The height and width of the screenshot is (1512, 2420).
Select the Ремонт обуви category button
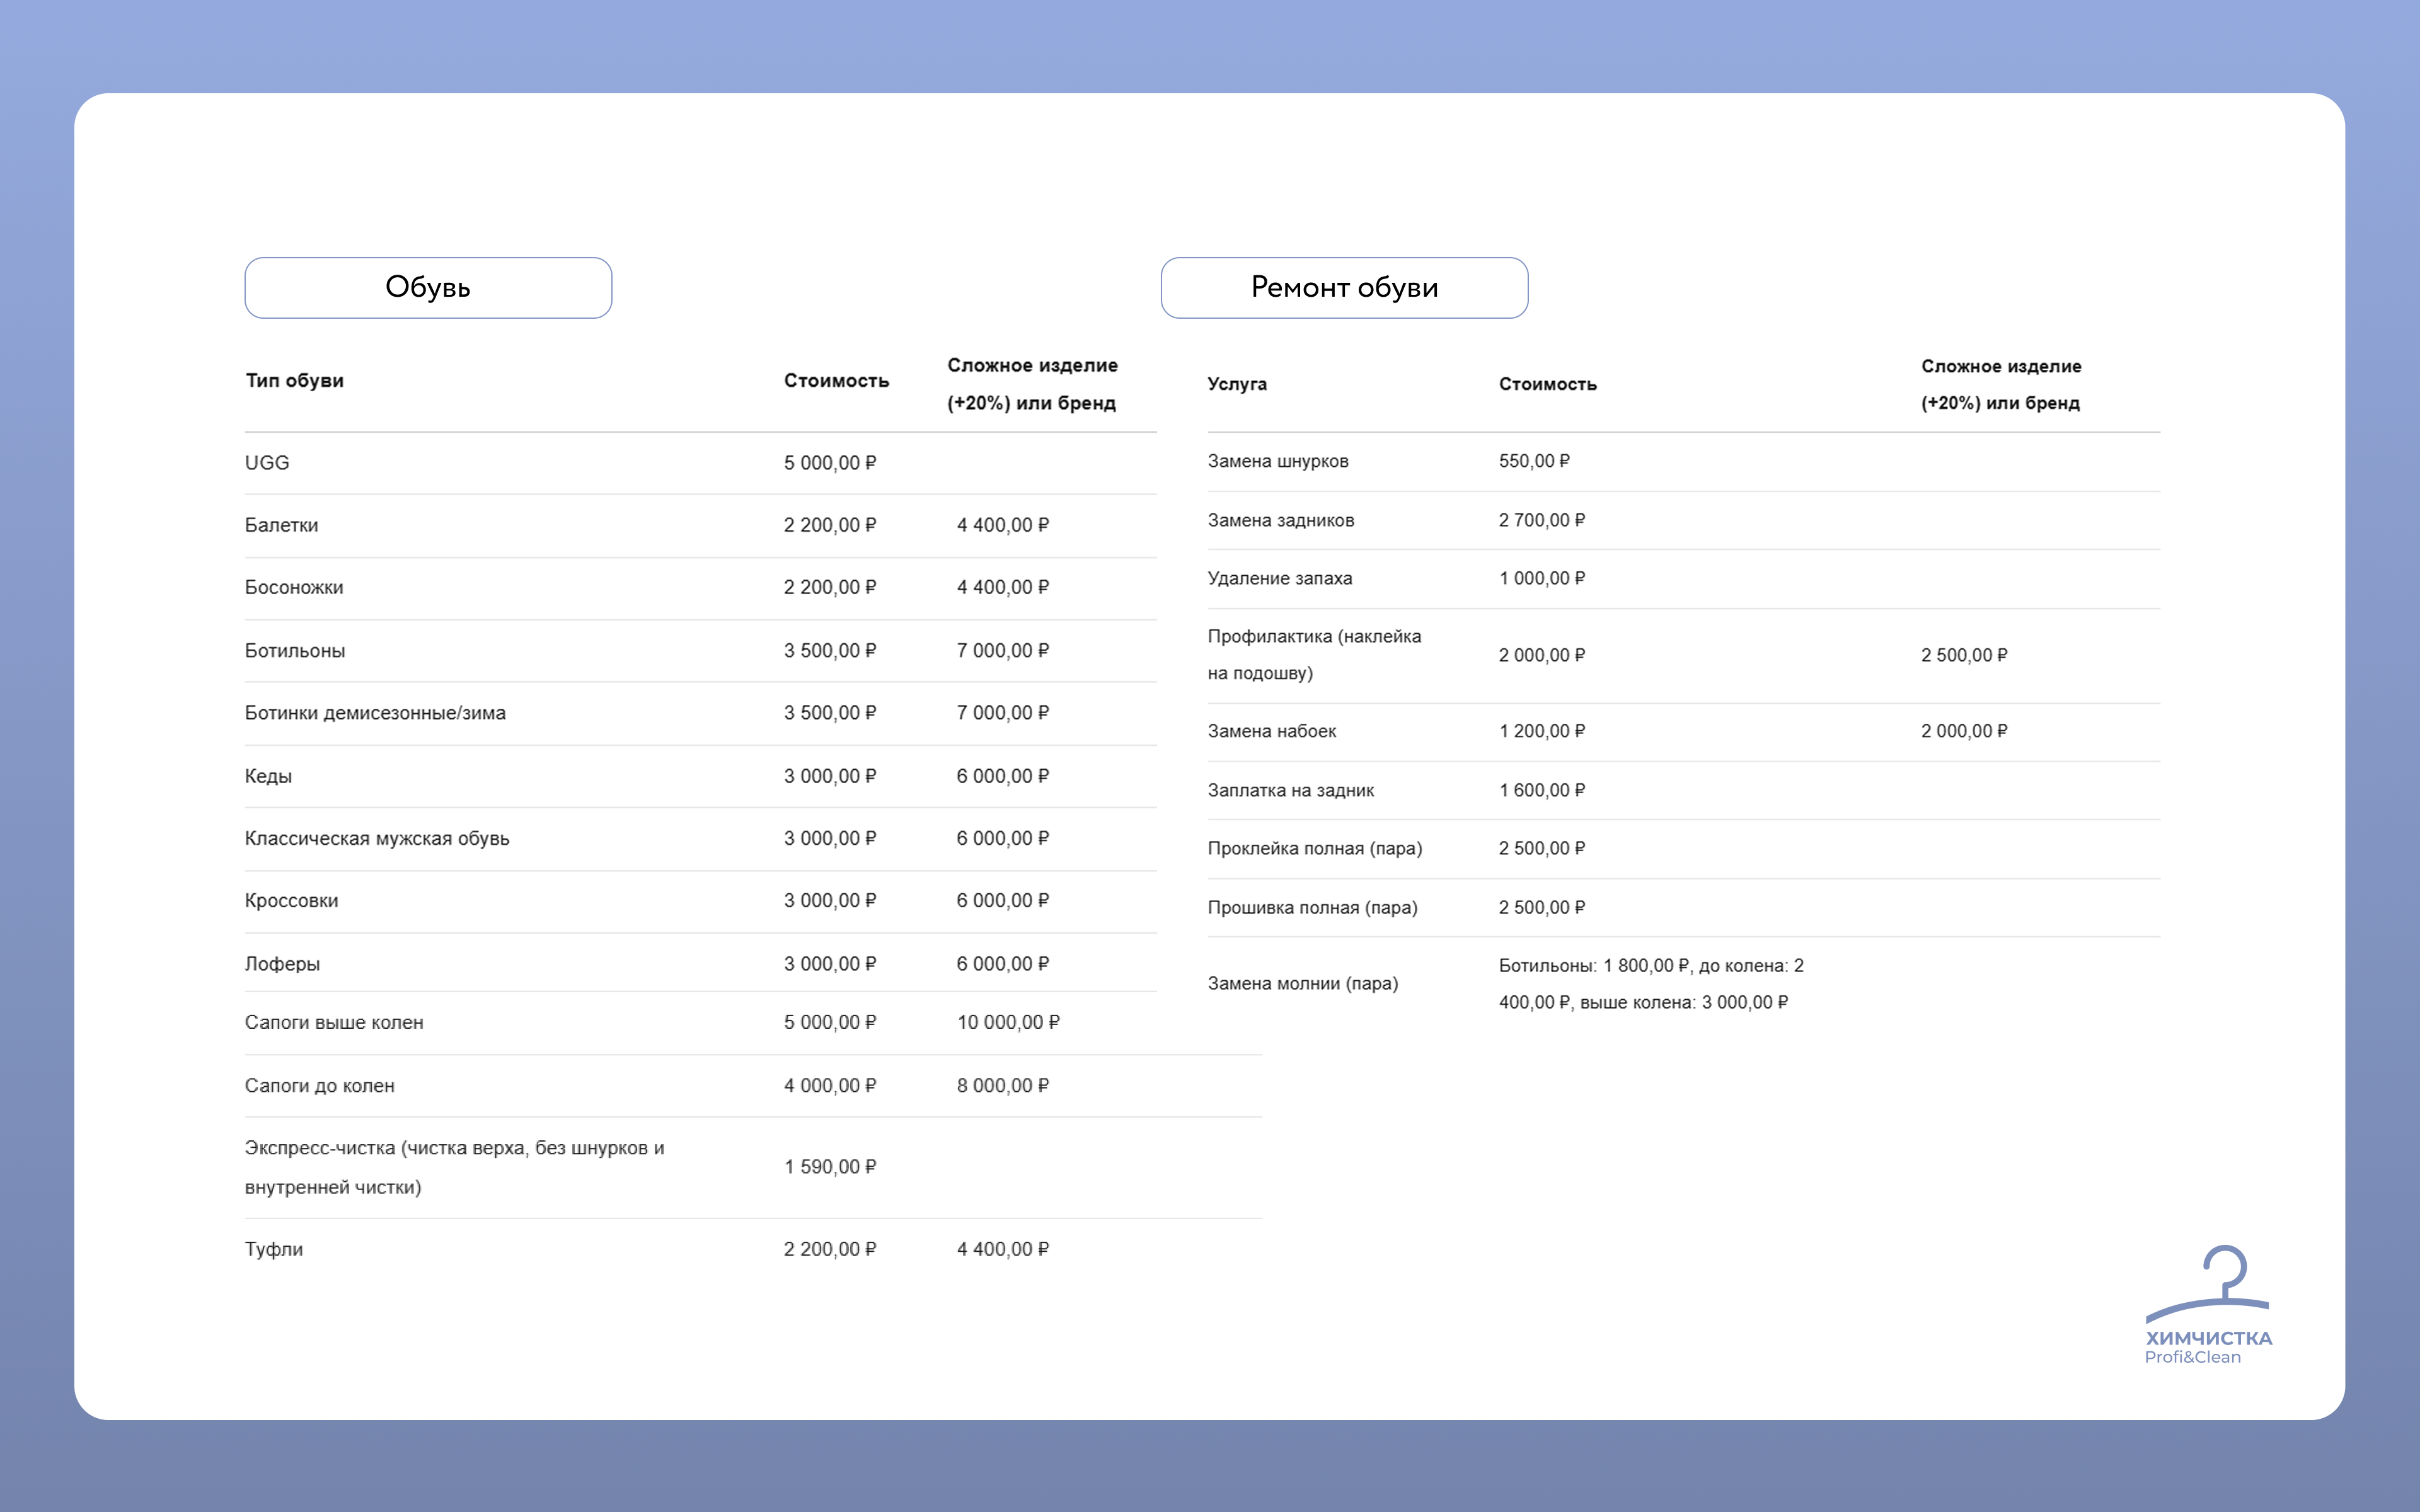click(x=1344, y=288)
